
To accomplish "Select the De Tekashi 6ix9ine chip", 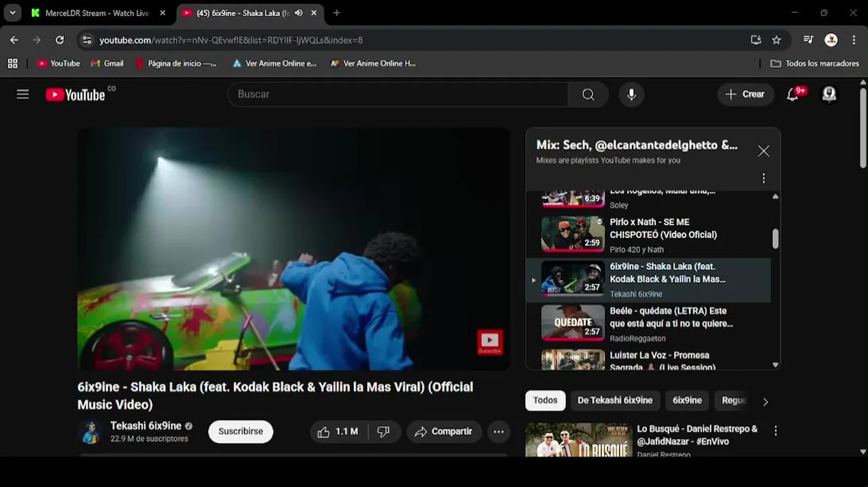I will click(x=614, y=400).
